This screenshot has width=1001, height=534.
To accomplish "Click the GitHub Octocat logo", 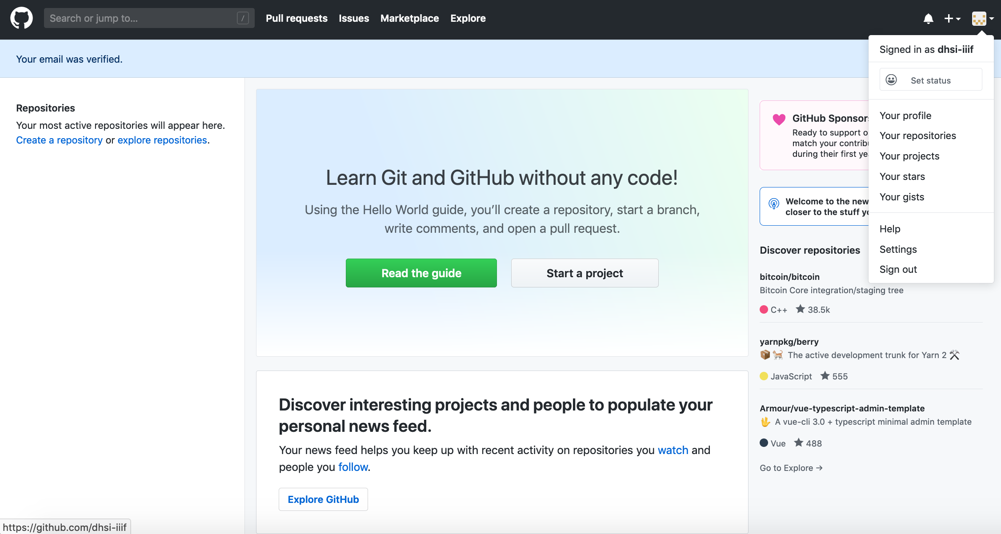I will coord(21,18).
